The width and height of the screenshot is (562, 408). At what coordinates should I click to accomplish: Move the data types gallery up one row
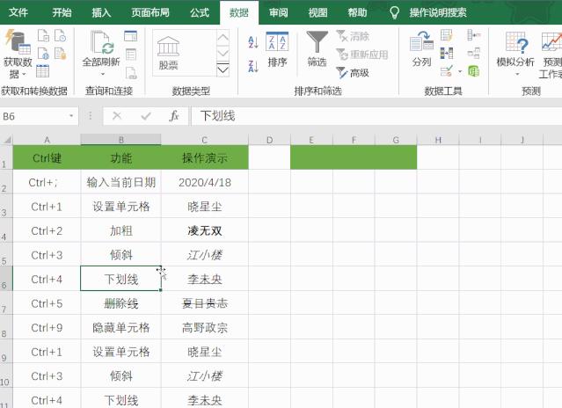tap(223, 37)
